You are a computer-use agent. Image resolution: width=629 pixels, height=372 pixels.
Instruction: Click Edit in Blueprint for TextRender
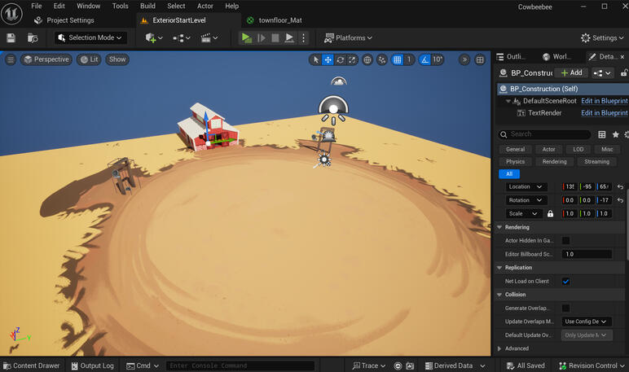coord(604,113)
